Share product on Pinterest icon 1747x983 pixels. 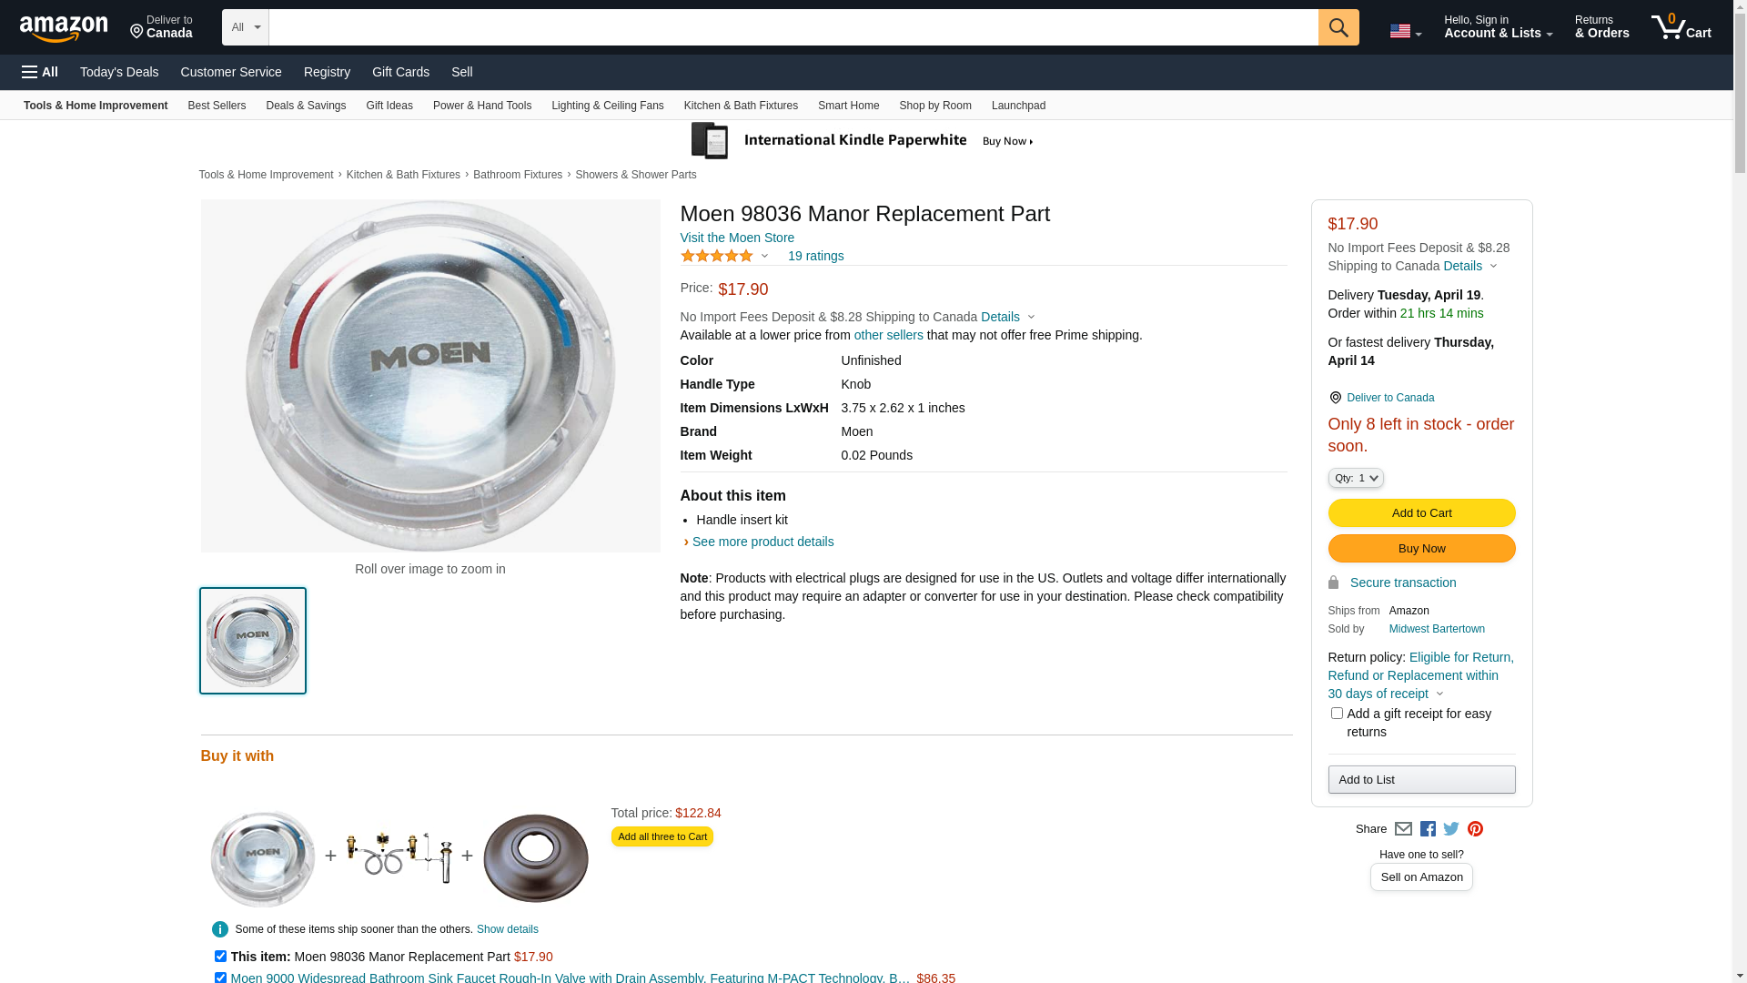pyautogui.click(x=1475, y=829)
